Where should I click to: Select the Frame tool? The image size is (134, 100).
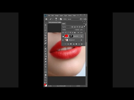(x=46, y=38)
